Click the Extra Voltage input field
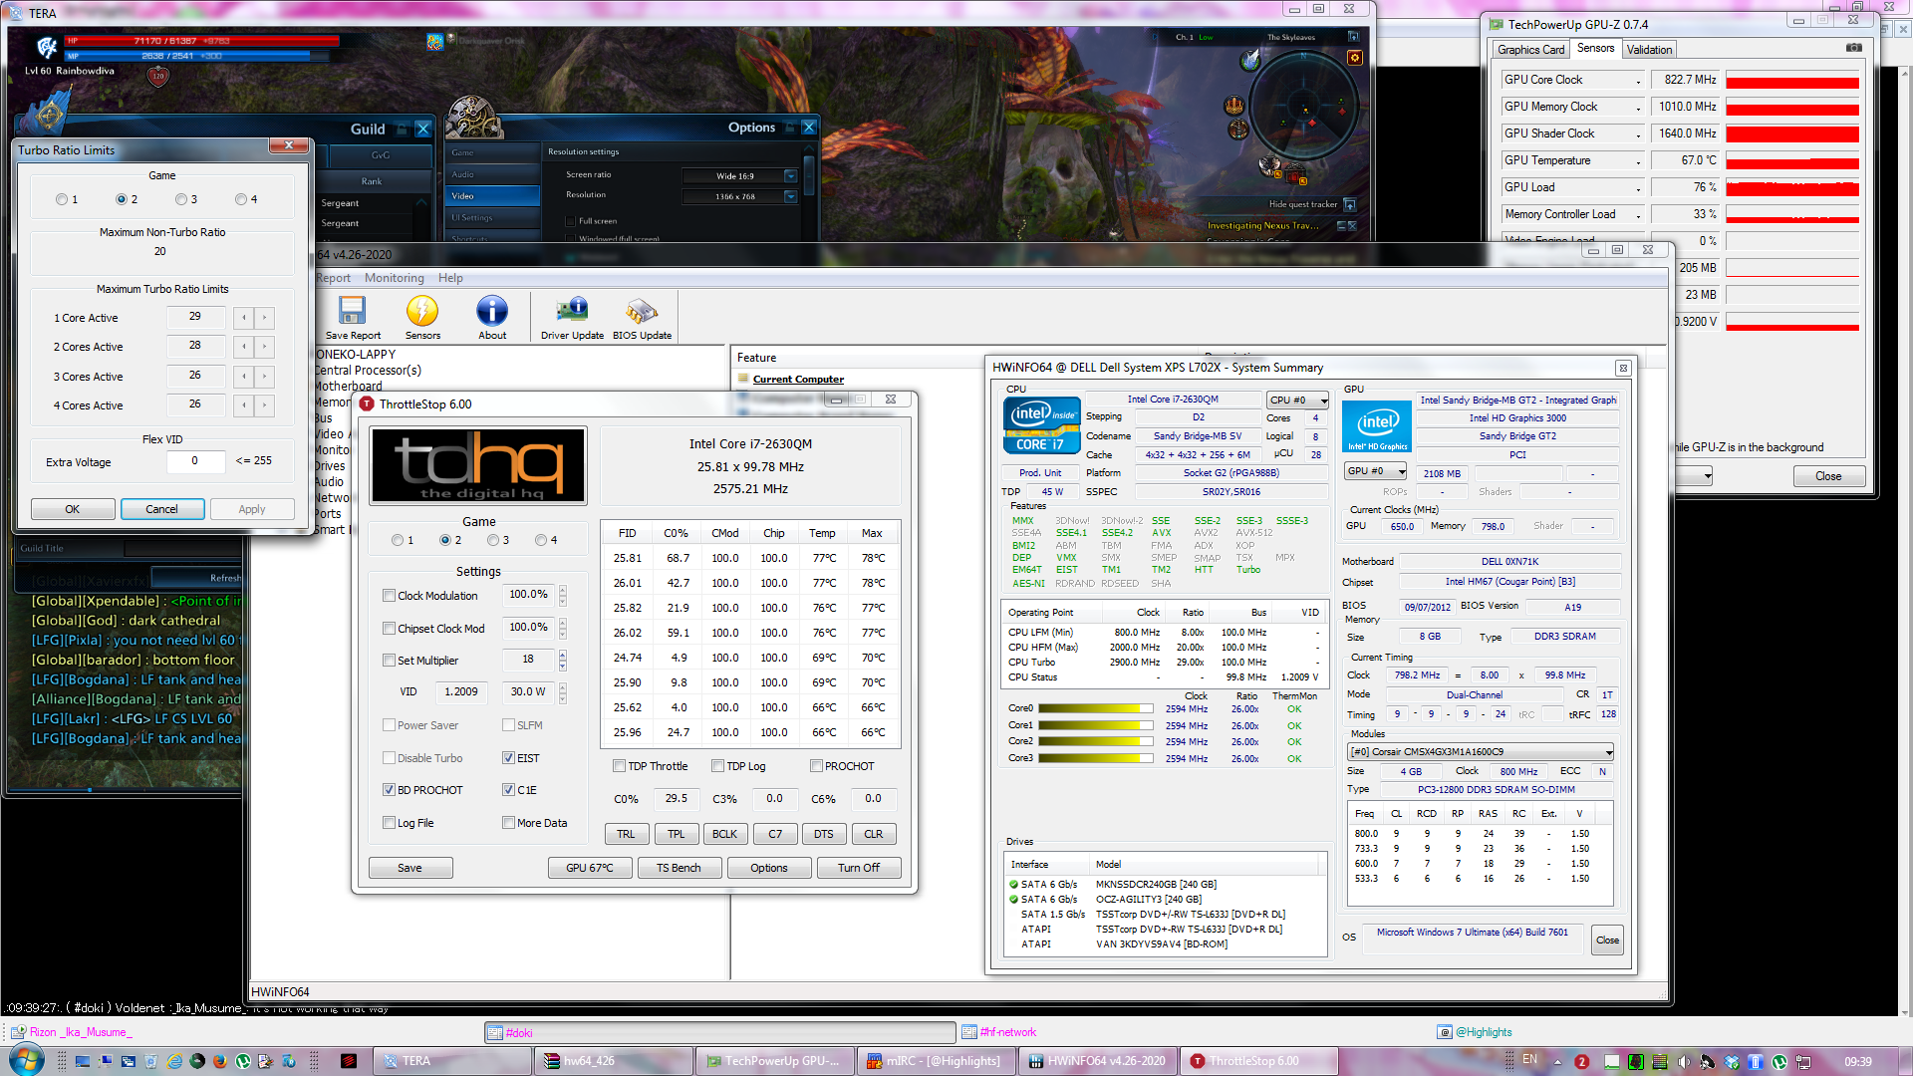 click(195, 461)
